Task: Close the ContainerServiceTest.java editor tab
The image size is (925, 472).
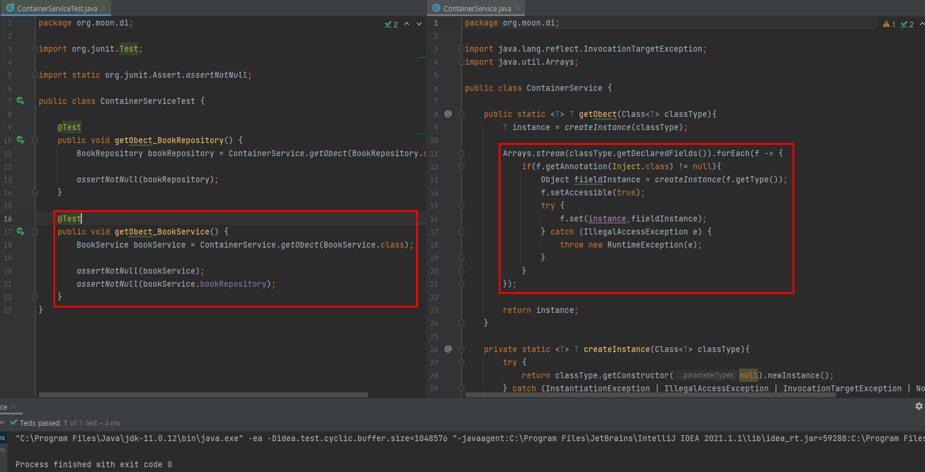Action: tap(104, 8)
